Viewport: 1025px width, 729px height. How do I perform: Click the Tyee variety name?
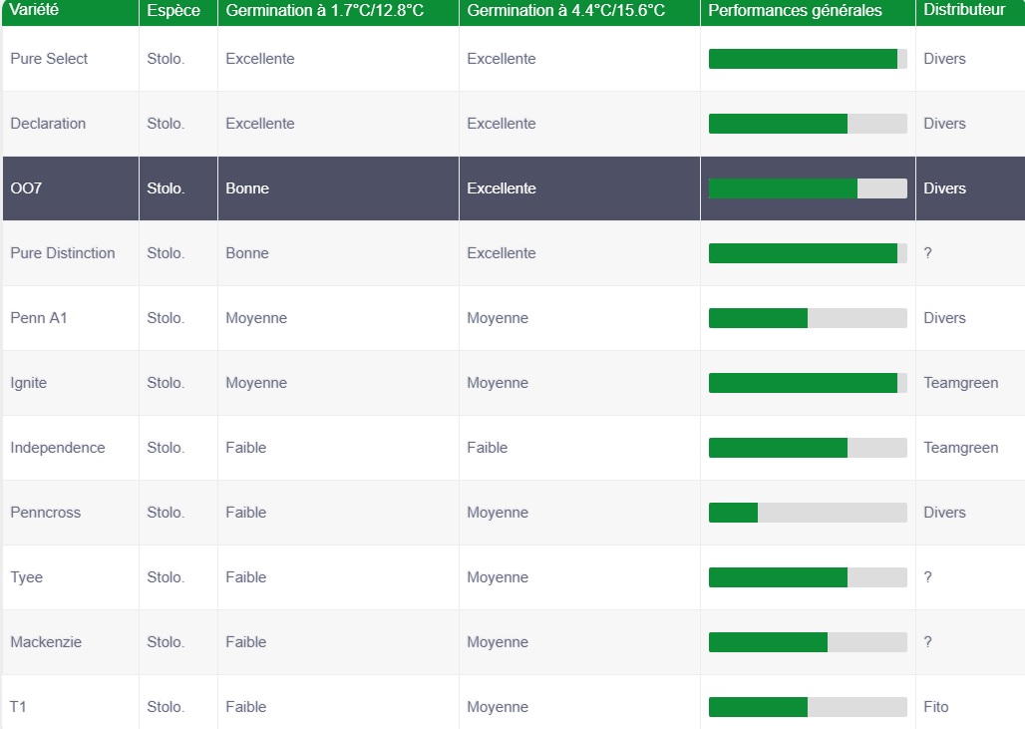pyautogui.click(x=27, y=577)
